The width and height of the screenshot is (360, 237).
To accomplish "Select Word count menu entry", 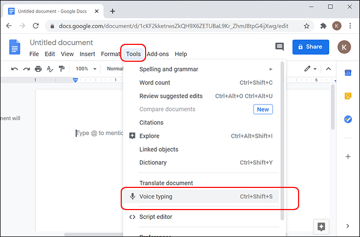I will click(155, 82).
